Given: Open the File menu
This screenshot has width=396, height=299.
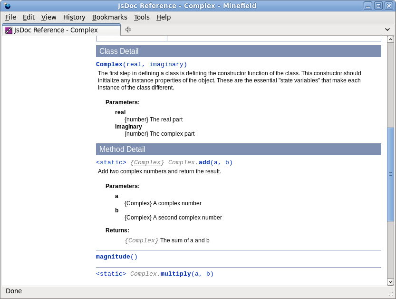Looking at the screenshot, I should tap(10, 17).
